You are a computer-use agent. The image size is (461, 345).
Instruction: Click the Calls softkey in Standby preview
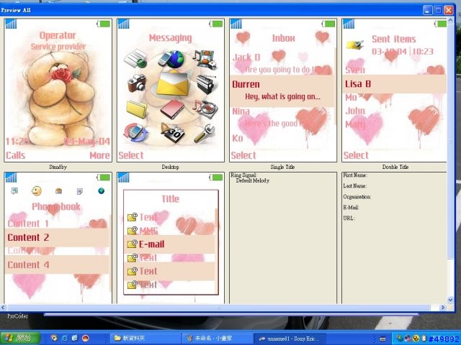[16, 155]
